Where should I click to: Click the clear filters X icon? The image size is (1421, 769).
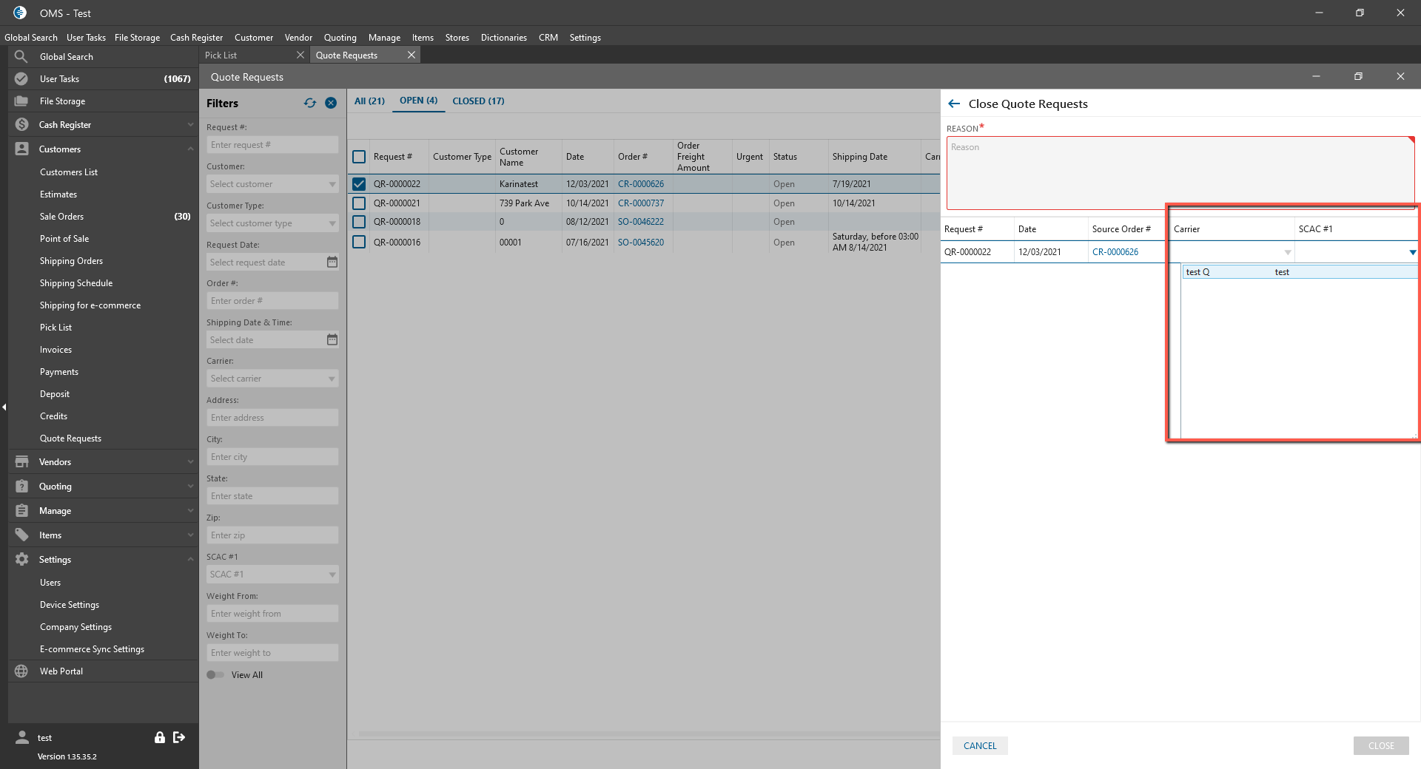tap(331, 104)
